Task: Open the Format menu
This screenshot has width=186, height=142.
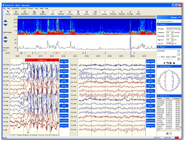Action: click(x=30, y=8)
